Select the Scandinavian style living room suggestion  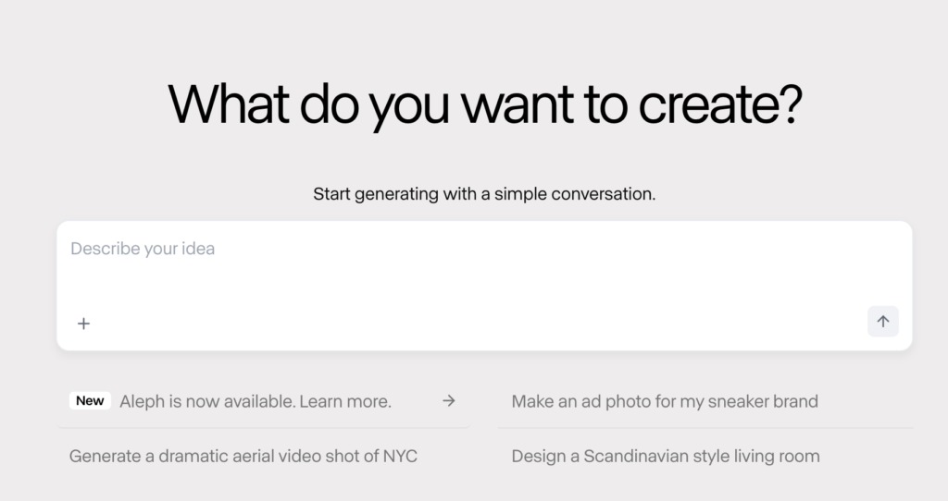666,457
